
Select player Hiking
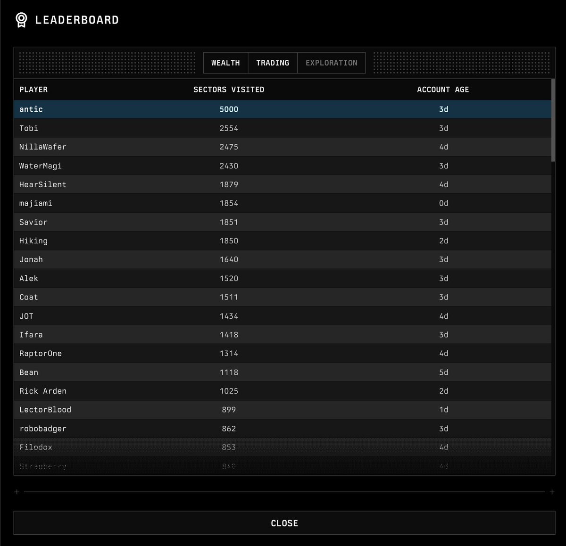click(x=283, y=240)
